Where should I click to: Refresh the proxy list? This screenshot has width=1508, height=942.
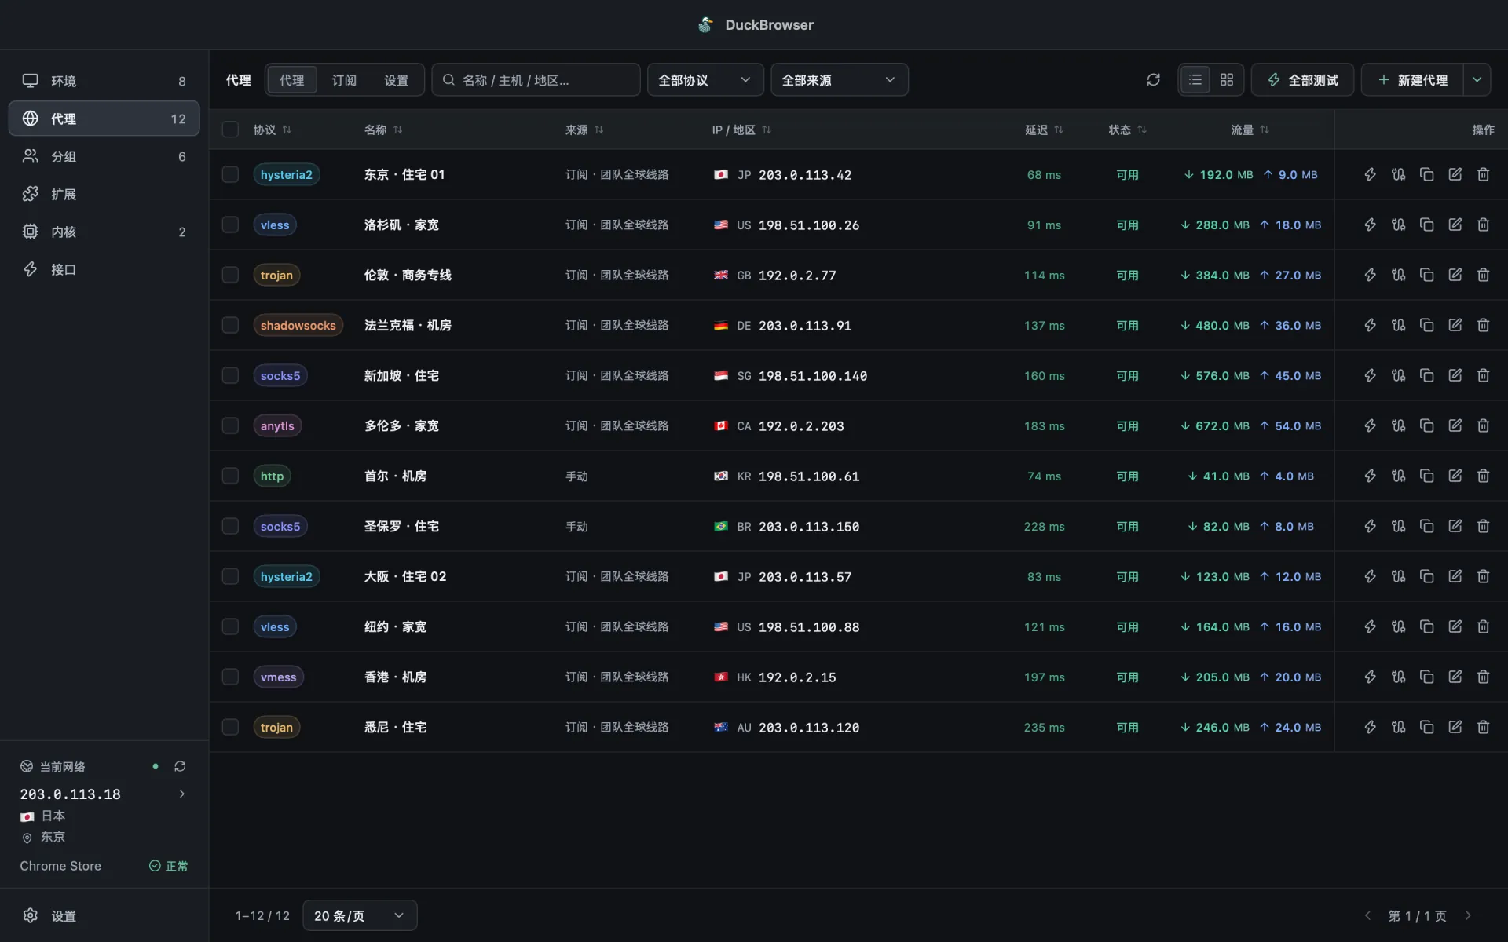[x=1153, y=79]
